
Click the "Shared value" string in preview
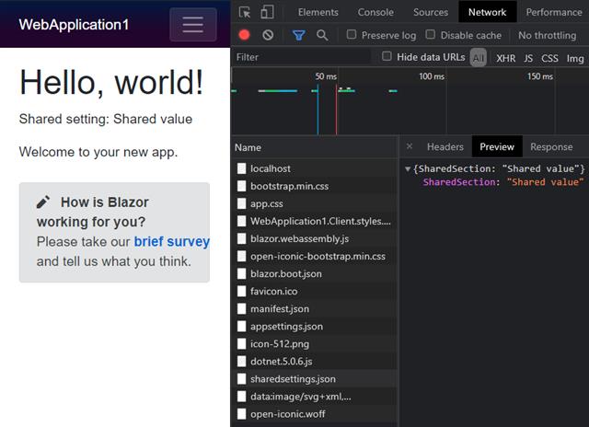(x=546, y=182)
